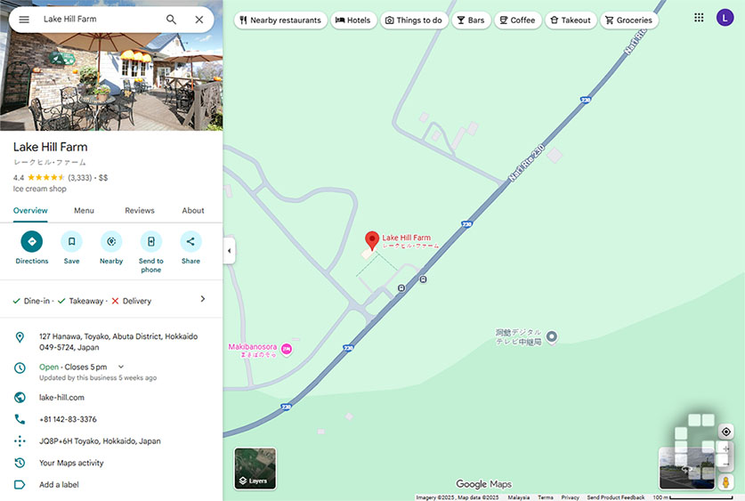Send place to phone

tap(151, 242)
